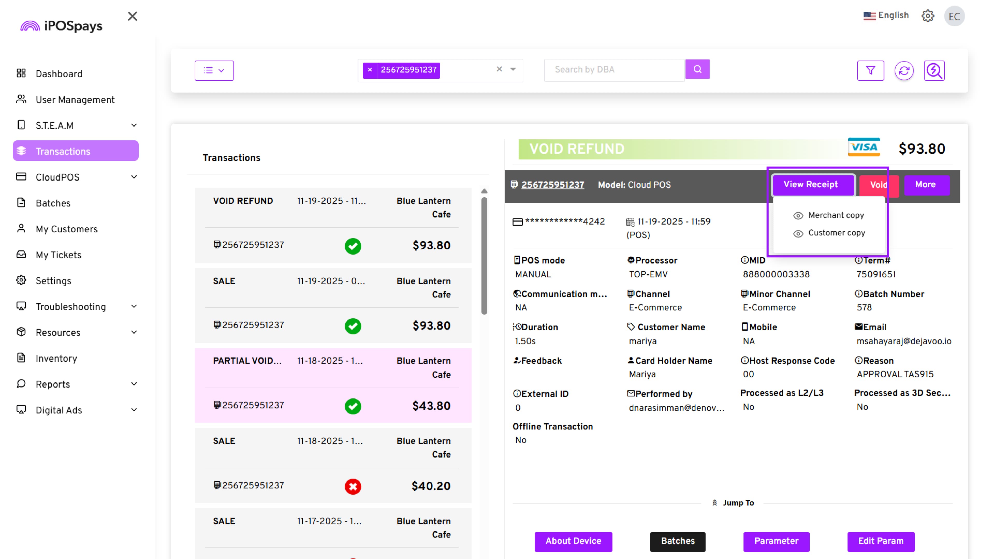Select the Customer copy receipt option

pyautogui.click(x=836, y=233)
